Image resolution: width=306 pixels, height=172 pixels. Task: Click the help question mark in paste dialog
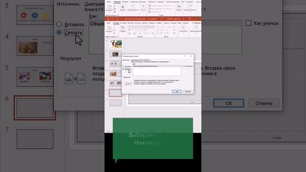[x=185, y=56]
